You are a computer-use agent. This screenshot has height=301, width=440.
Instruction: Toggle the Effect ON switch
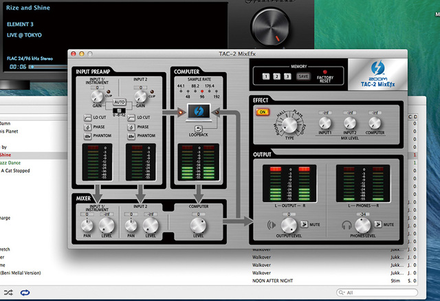pyautogui.click(x=262, y=113)
